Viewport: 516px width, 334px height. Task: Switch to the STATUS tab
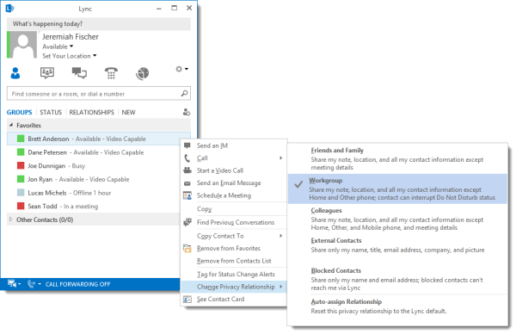51,112
